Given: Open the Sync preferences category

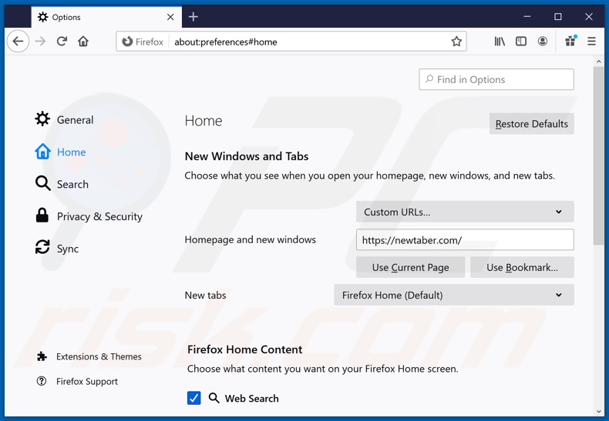Looking at the screenshot, I should pyautogui.click(x=57, y=248).
